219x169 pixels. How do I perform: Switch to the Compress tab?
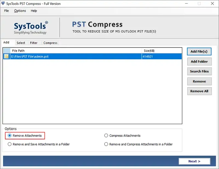pyautogui.click(x=50, y=43)
